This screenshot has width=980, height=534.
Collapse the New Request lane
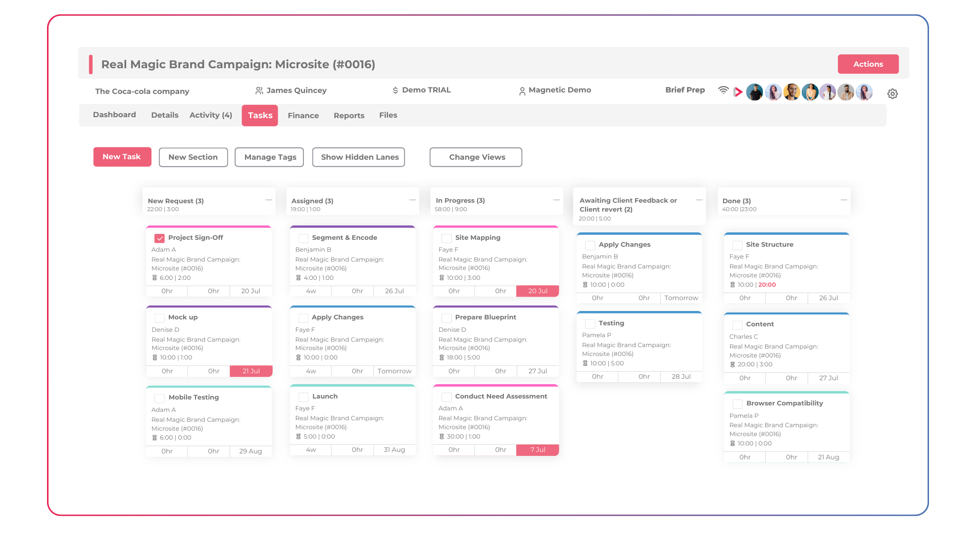pos(269,200)
